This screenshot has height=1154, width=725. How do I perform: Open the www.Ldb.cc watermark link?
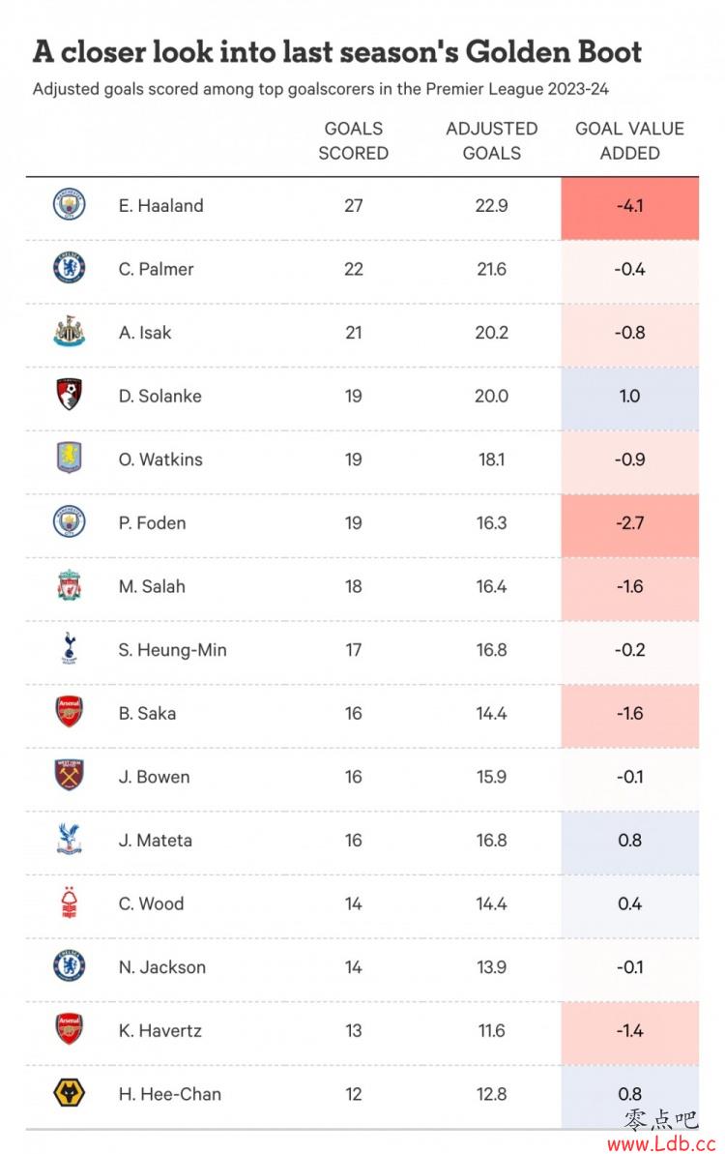click(661, 1143)
